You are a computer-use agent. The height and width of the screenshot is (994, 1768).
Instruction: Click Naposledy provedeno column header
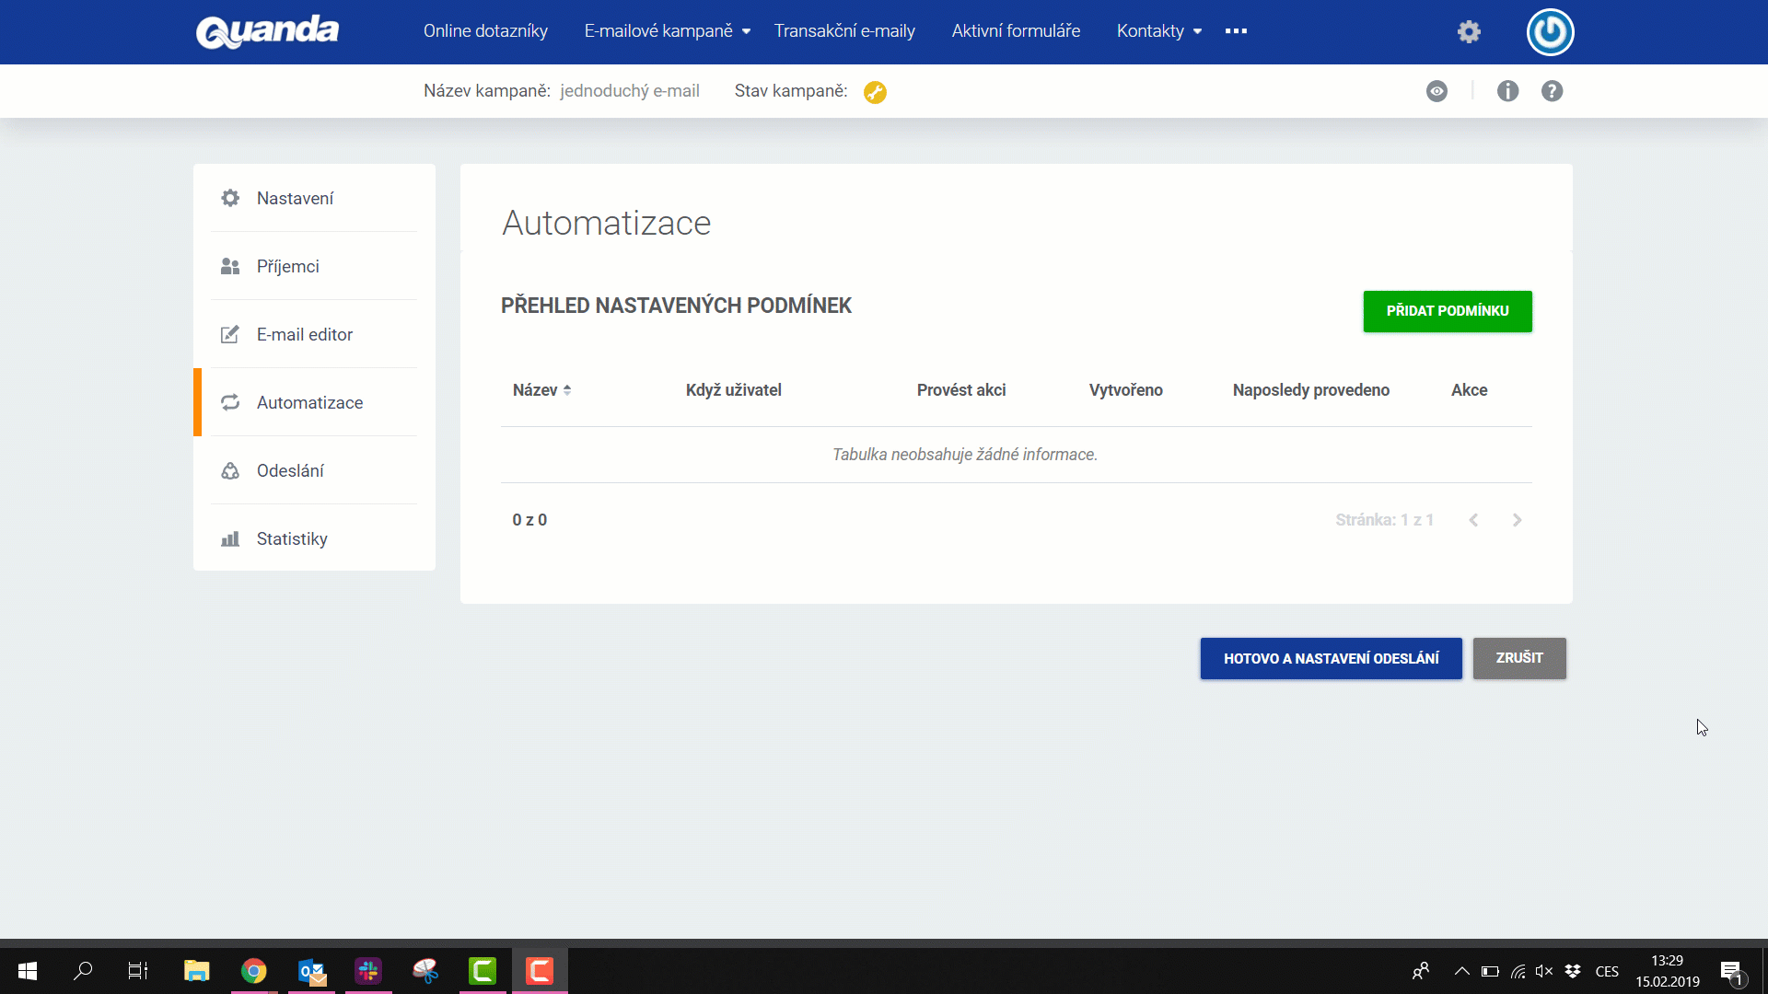point(1310,390)
